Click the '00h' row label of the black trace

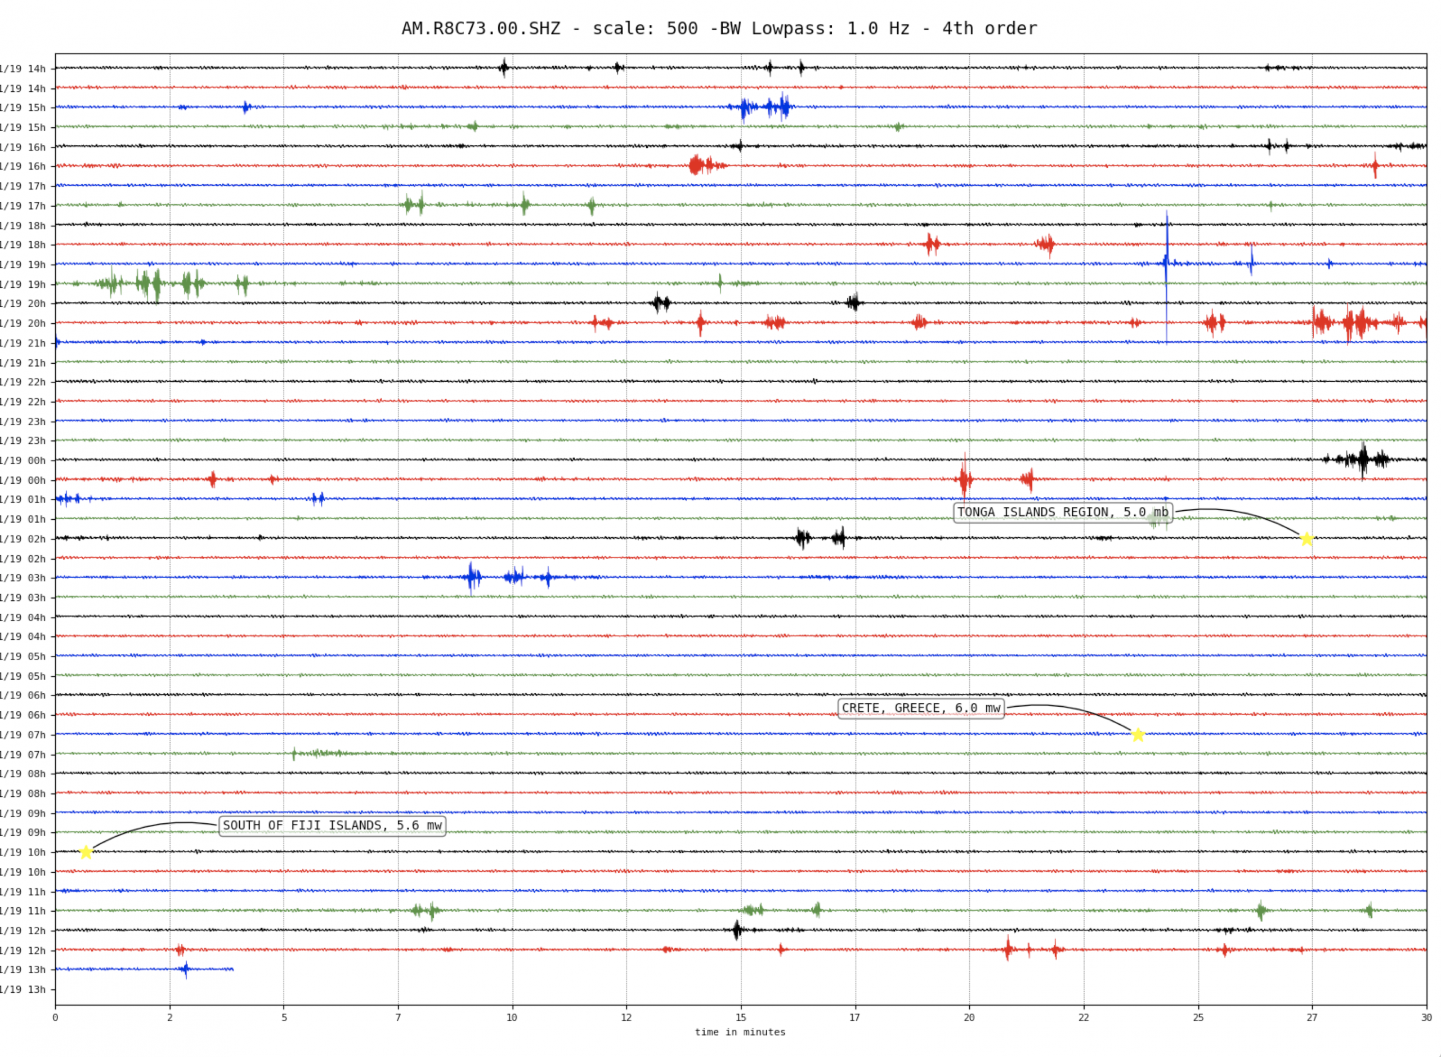(x=23, y=460)
